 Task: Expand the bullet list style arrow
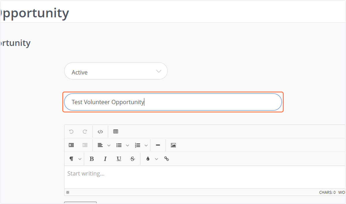[x=127, y=146]
